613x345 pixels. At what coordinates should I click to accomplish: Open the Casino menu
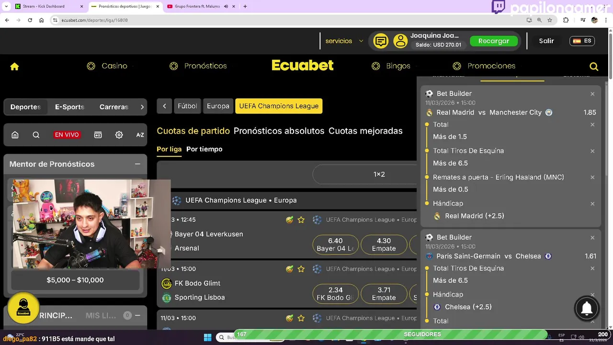click(x=107, y=66)
